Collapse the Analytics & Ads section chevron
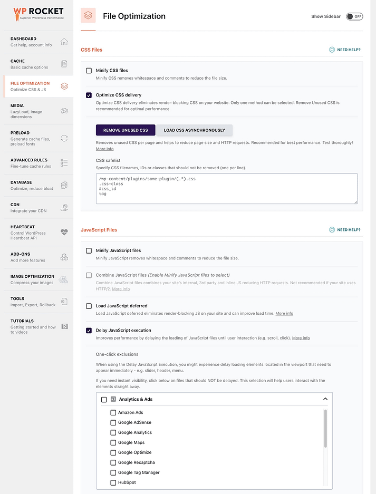Screen dimensions: 376x494 point(325,399)
